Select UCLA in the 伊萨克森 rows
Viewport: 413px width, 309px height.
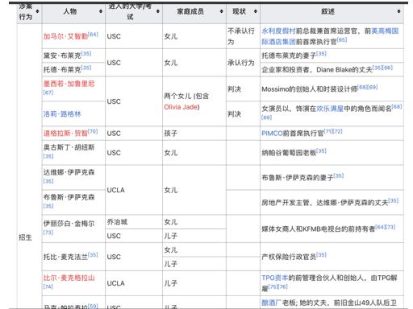point(115,190)
